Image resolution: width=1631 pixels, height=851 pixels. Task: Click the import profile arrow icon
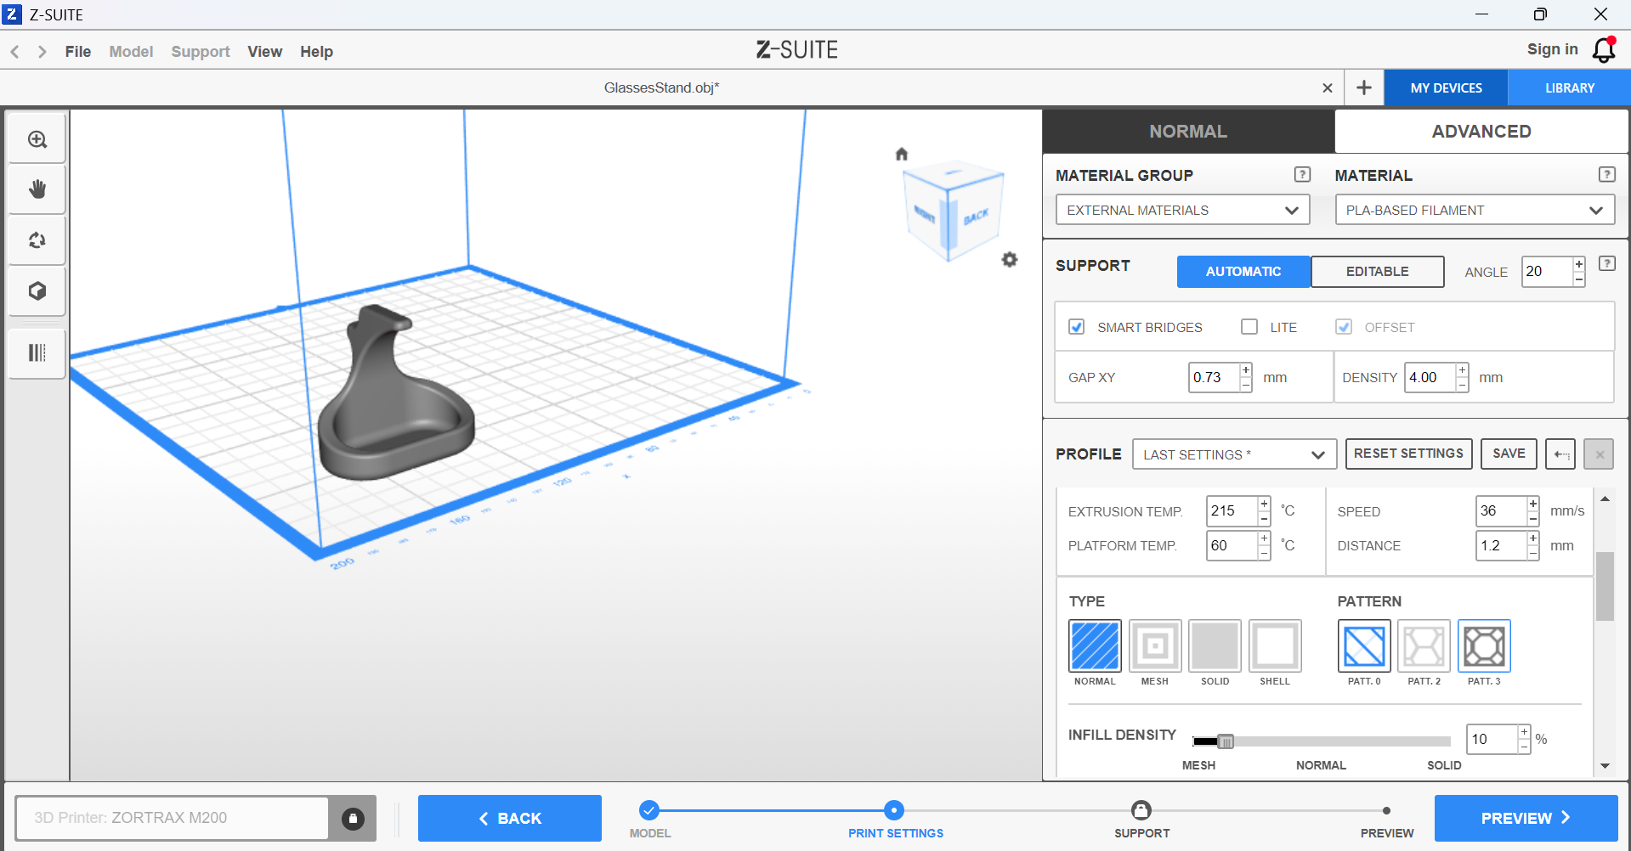[x=1560, y=454]
